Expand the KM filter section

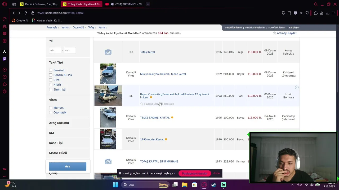point(51,133)
